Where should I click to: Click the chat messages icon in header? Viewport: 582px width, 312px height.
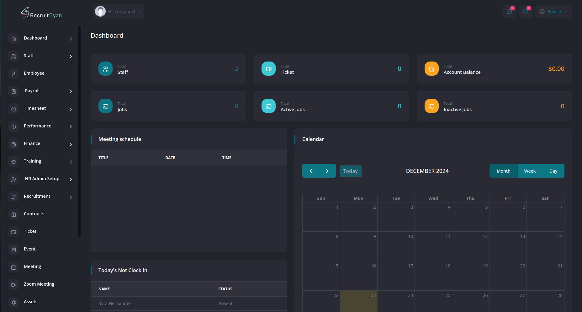click(509, 12)
